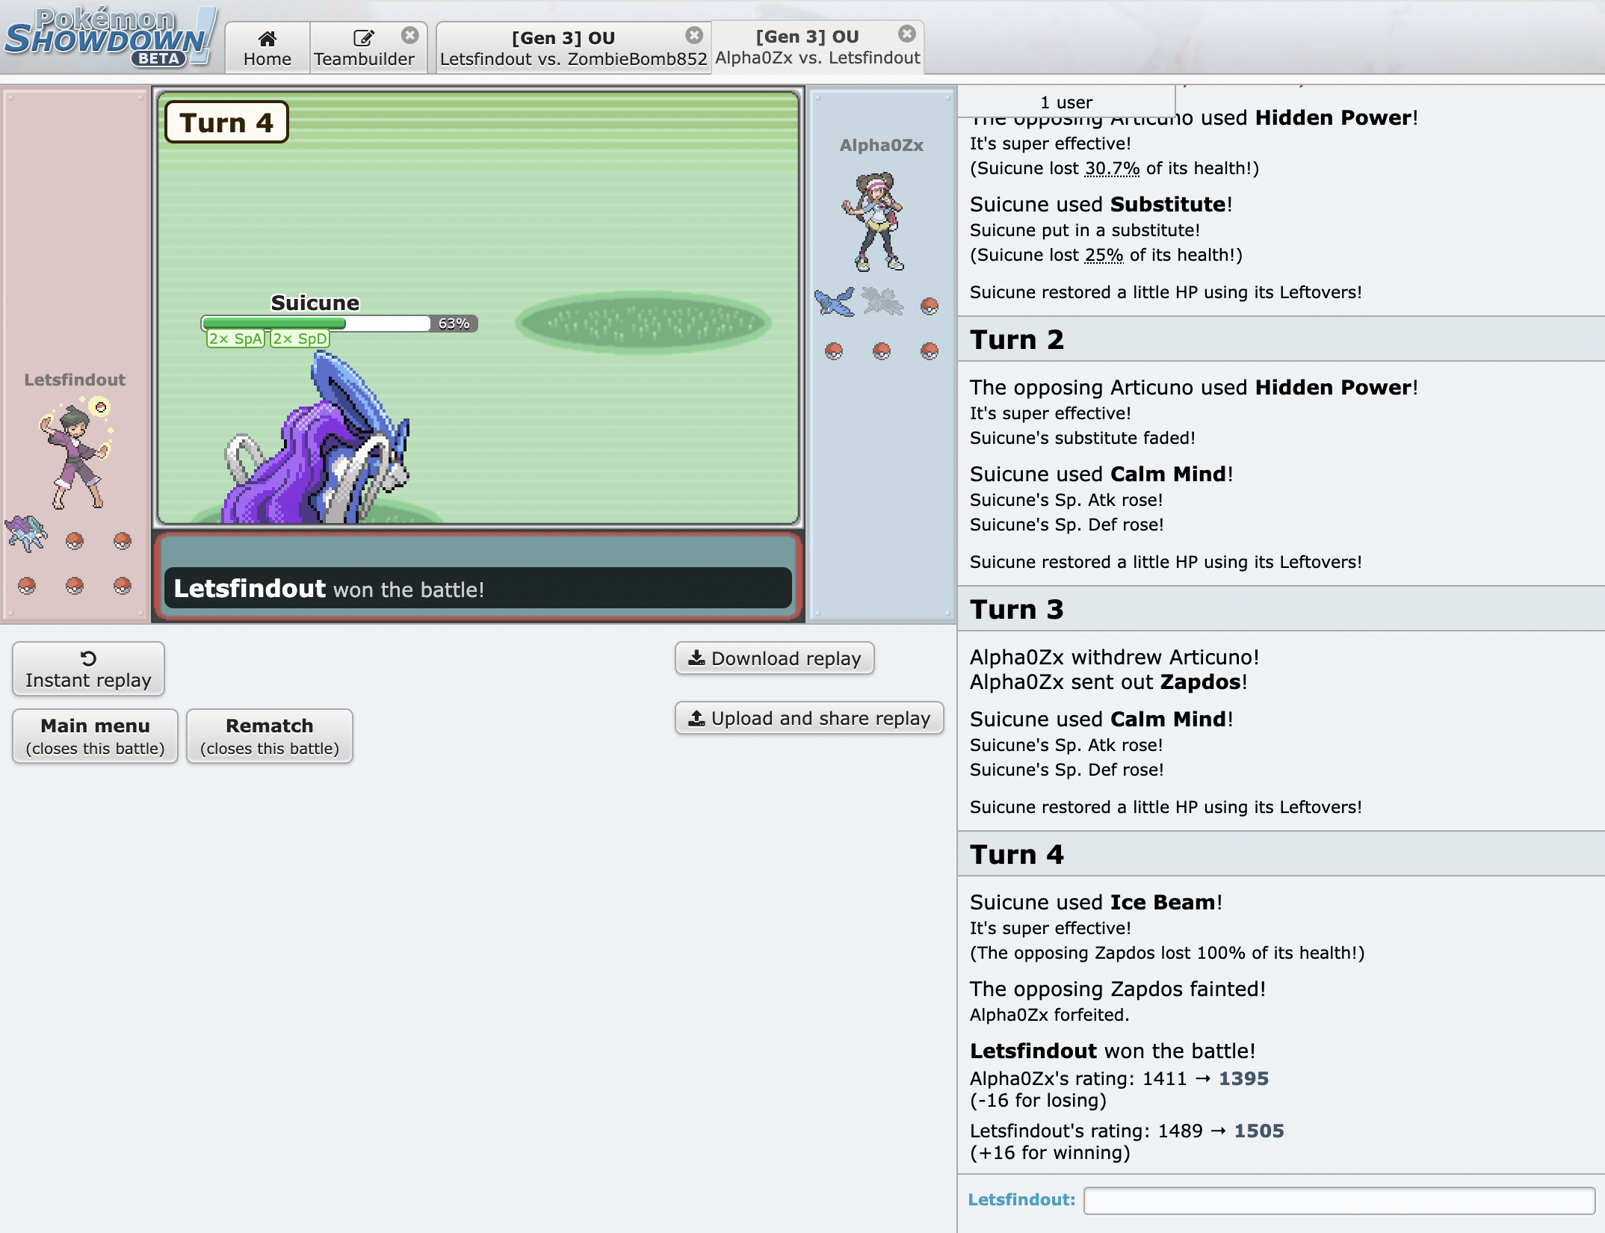Screen dimensions: 1605x1233
Task: Click 'The opposing Zapdos fainted!' line
Action: click(1118, 989)
